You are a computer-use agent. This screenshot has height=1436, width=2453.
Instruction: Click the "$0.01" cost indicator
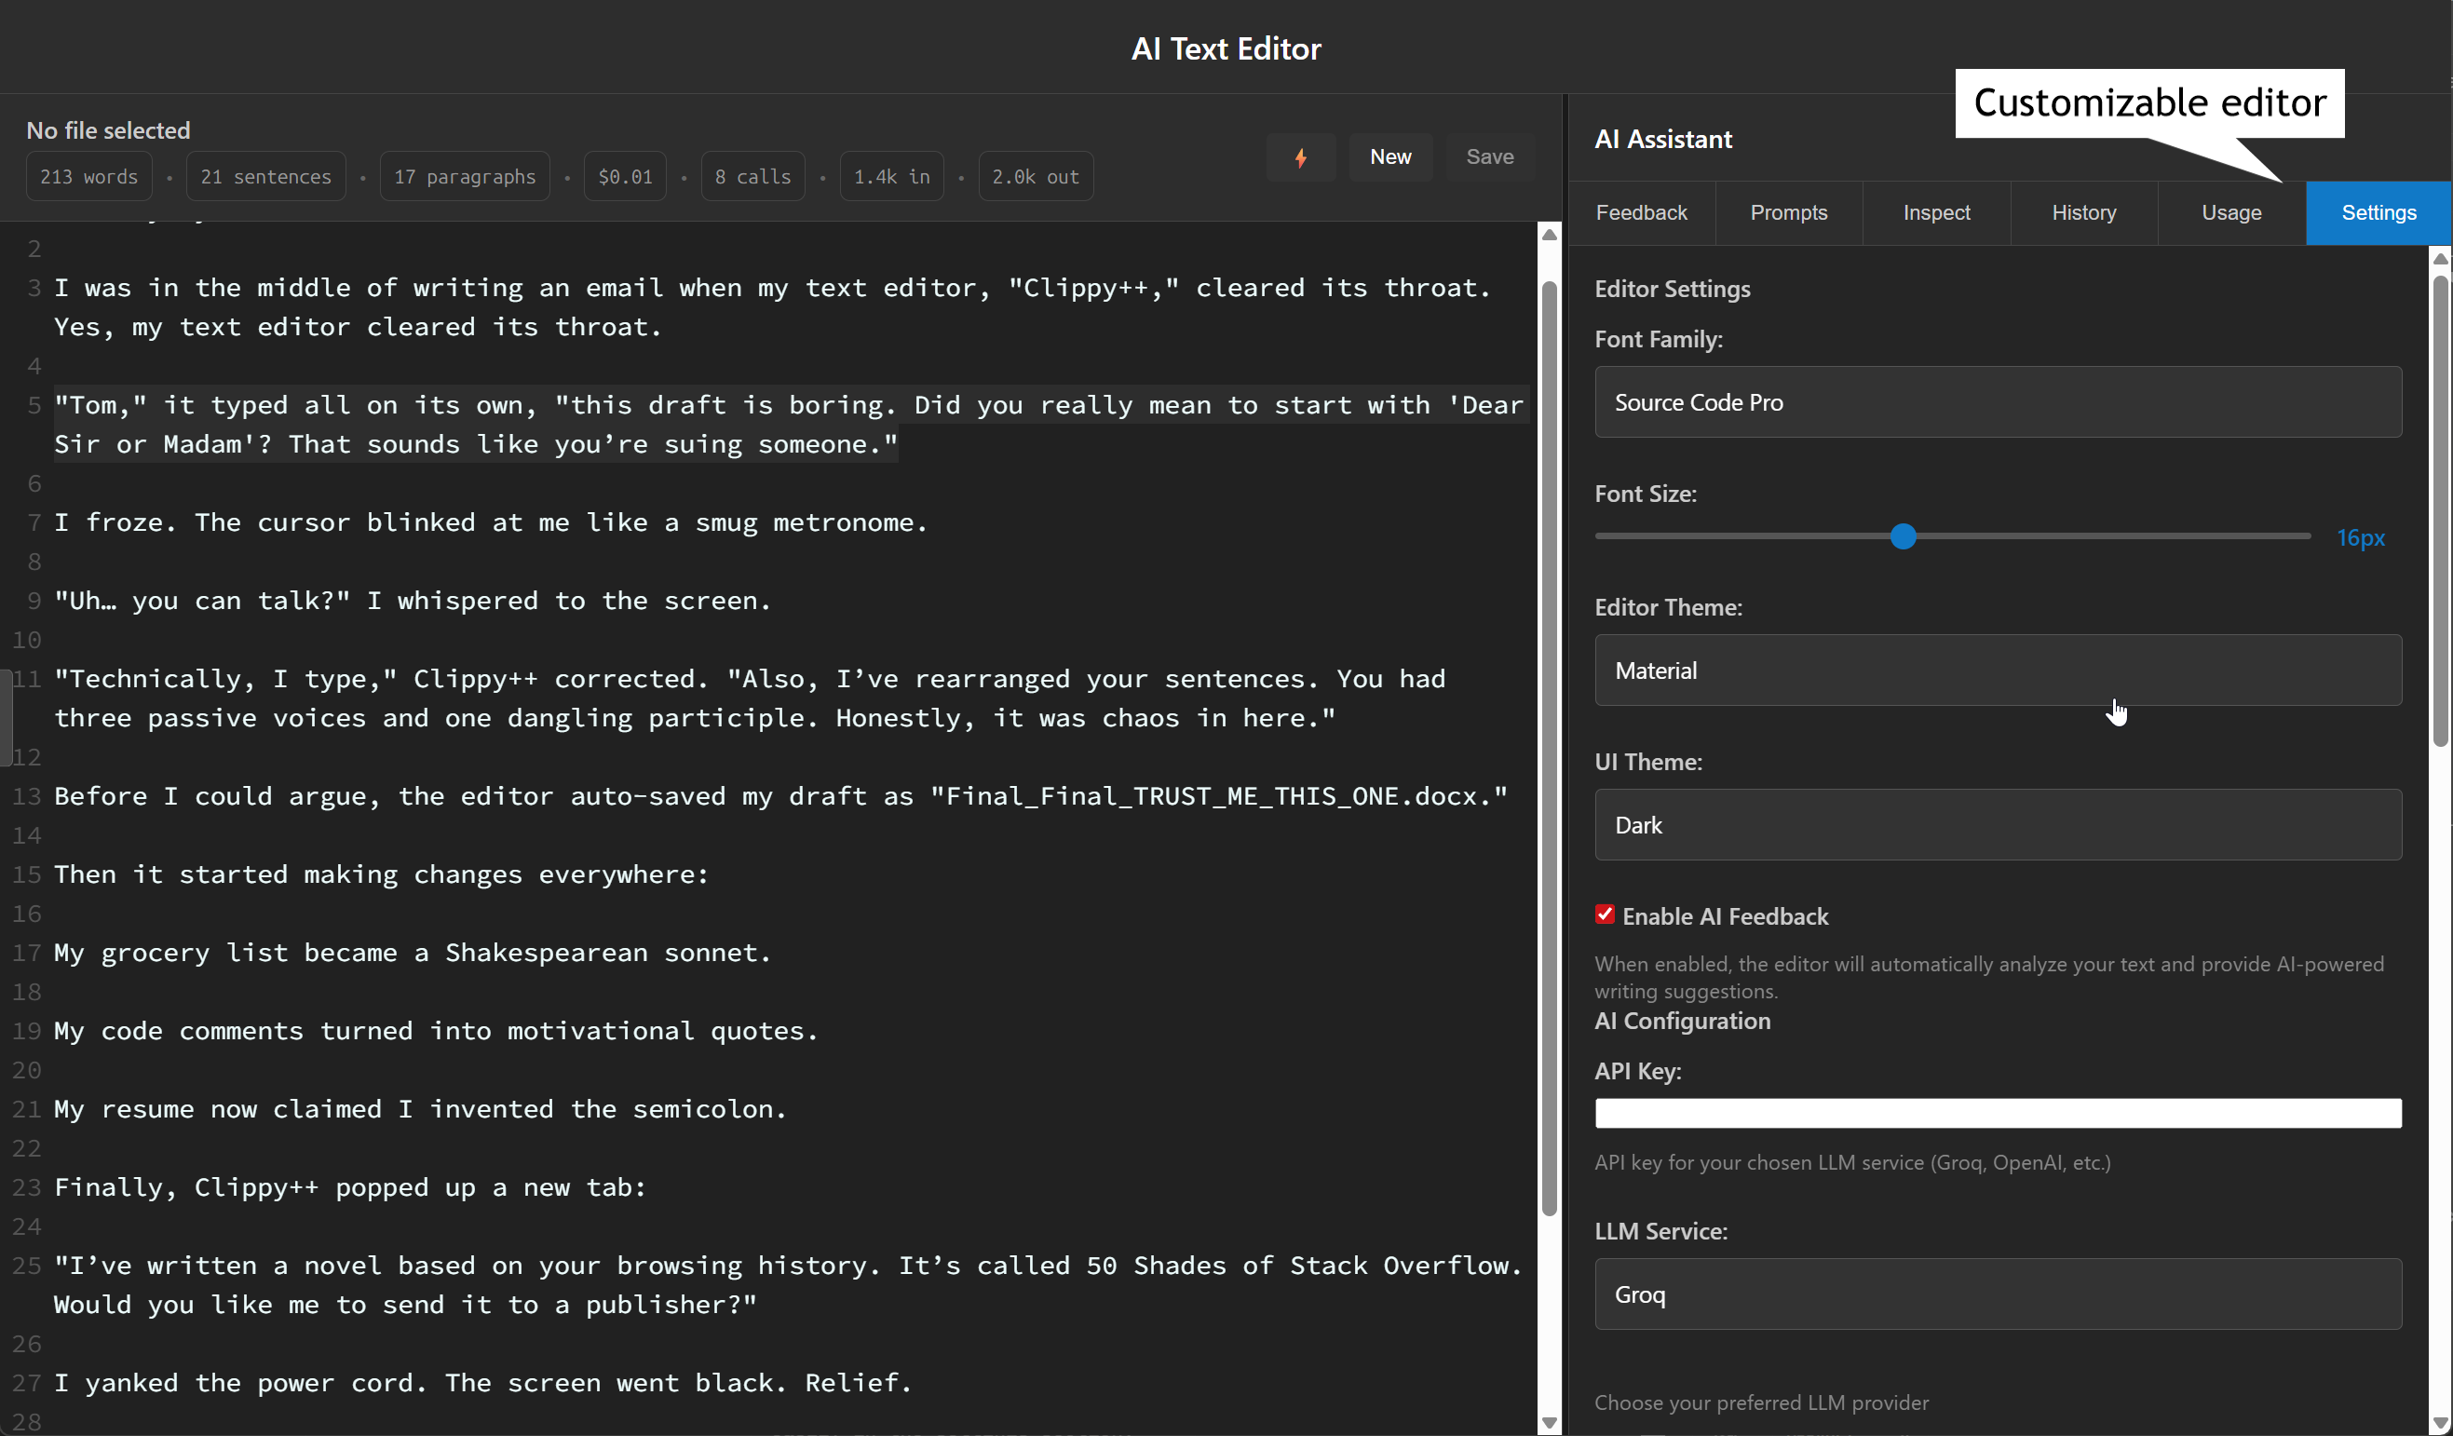pos(624,176)
